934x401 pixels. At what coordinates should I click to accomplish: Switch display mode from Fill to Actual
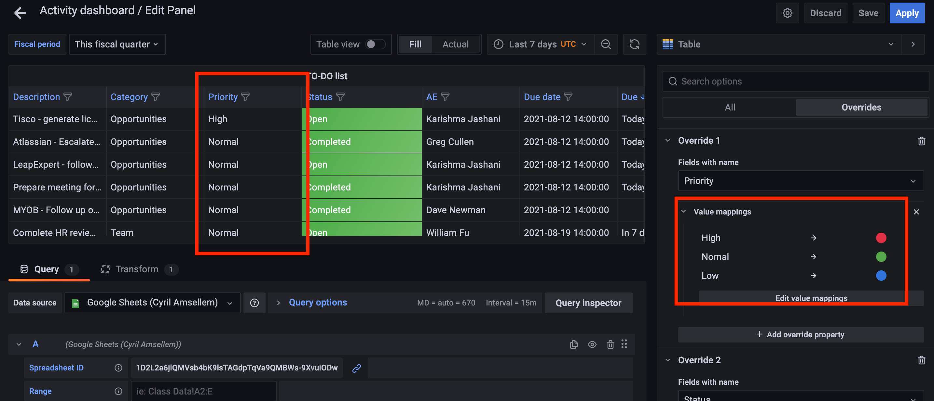click(455, 44)
